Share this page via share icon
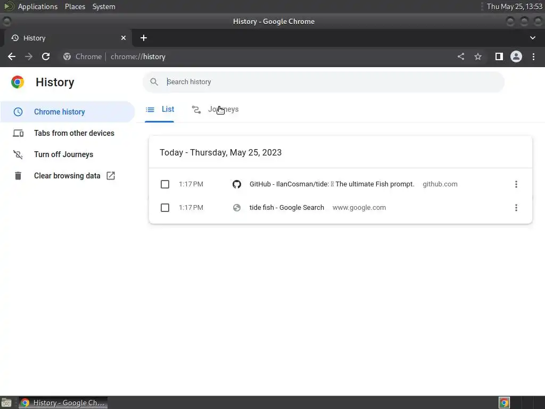The image size is (545, 409). tap(461, 56)
